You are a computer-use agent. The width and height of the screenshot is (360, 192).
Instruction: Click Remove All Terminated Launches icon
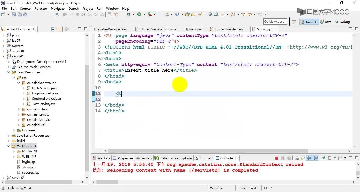(x=289, y=158)
